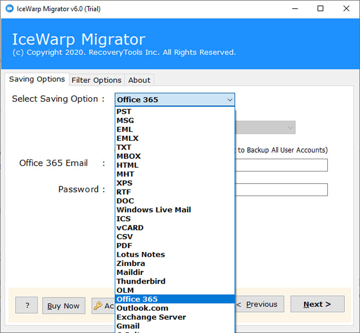The image size is (360, 333).
Task: Click into the Office 365 Email field
Action: click(x=281, y=165)
